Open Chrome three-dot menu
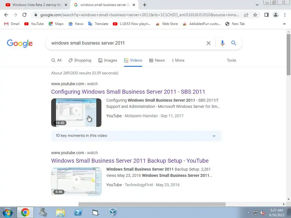The image size is (291, 218). (x=285, y=15)
